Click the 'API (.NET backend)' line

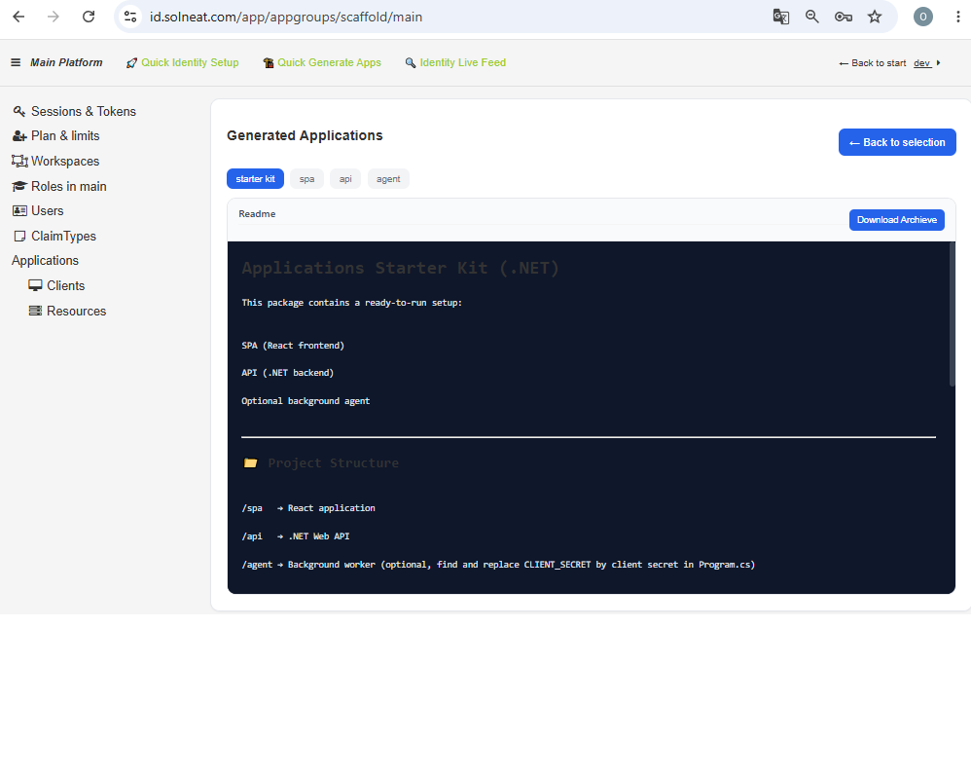[x=287, y=373]
